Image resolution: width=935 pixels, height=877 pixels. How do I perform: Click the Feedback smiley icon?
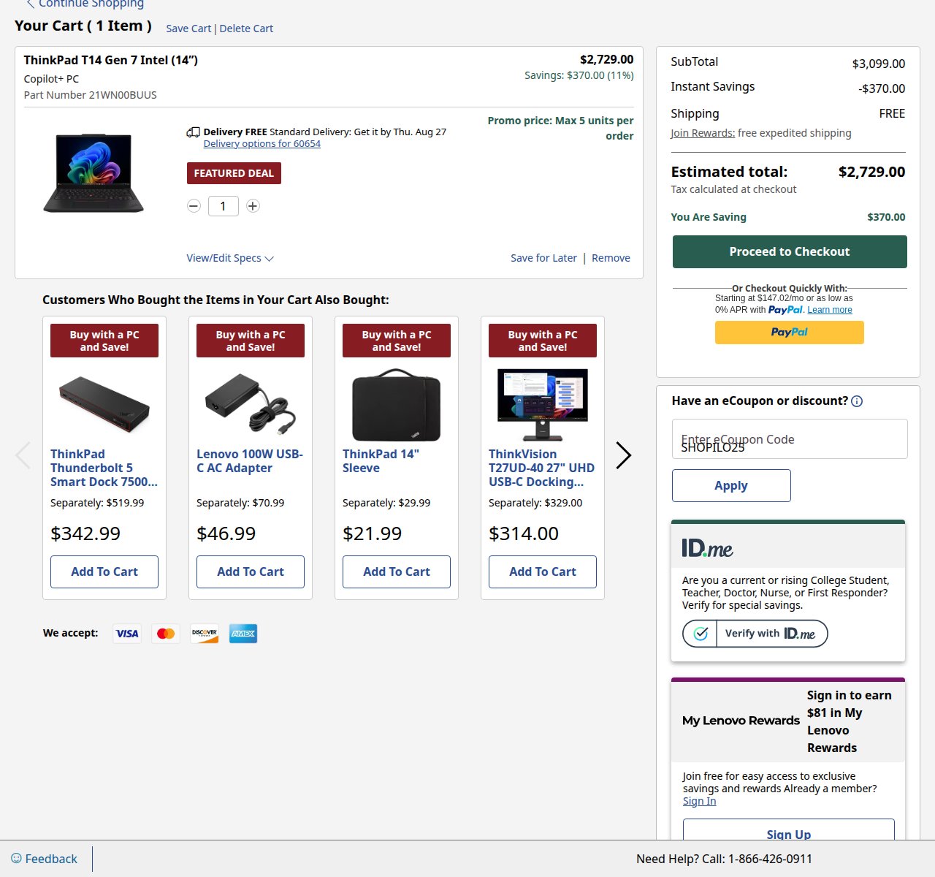16,859
